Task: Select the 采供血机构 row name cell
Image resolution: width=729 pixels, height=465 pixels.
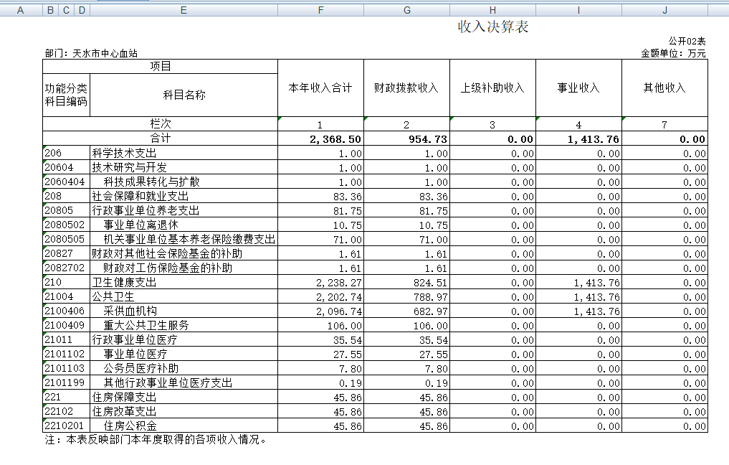Action: (x=184, y=311)
